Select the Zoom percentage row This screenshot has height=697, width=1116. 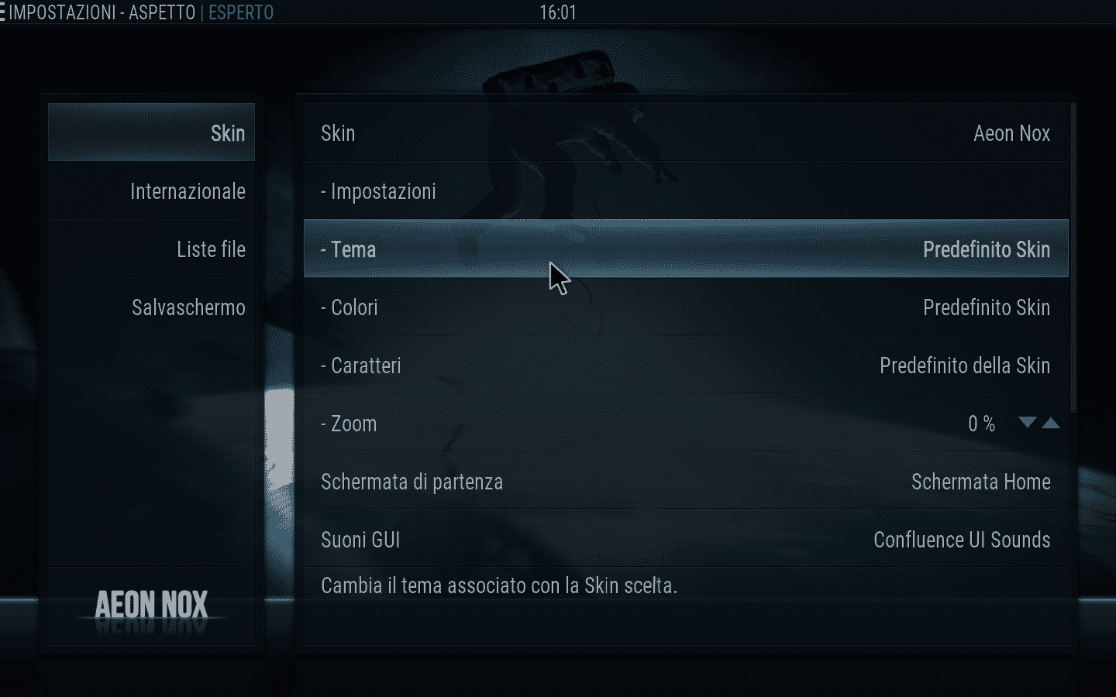coord(686,423)
